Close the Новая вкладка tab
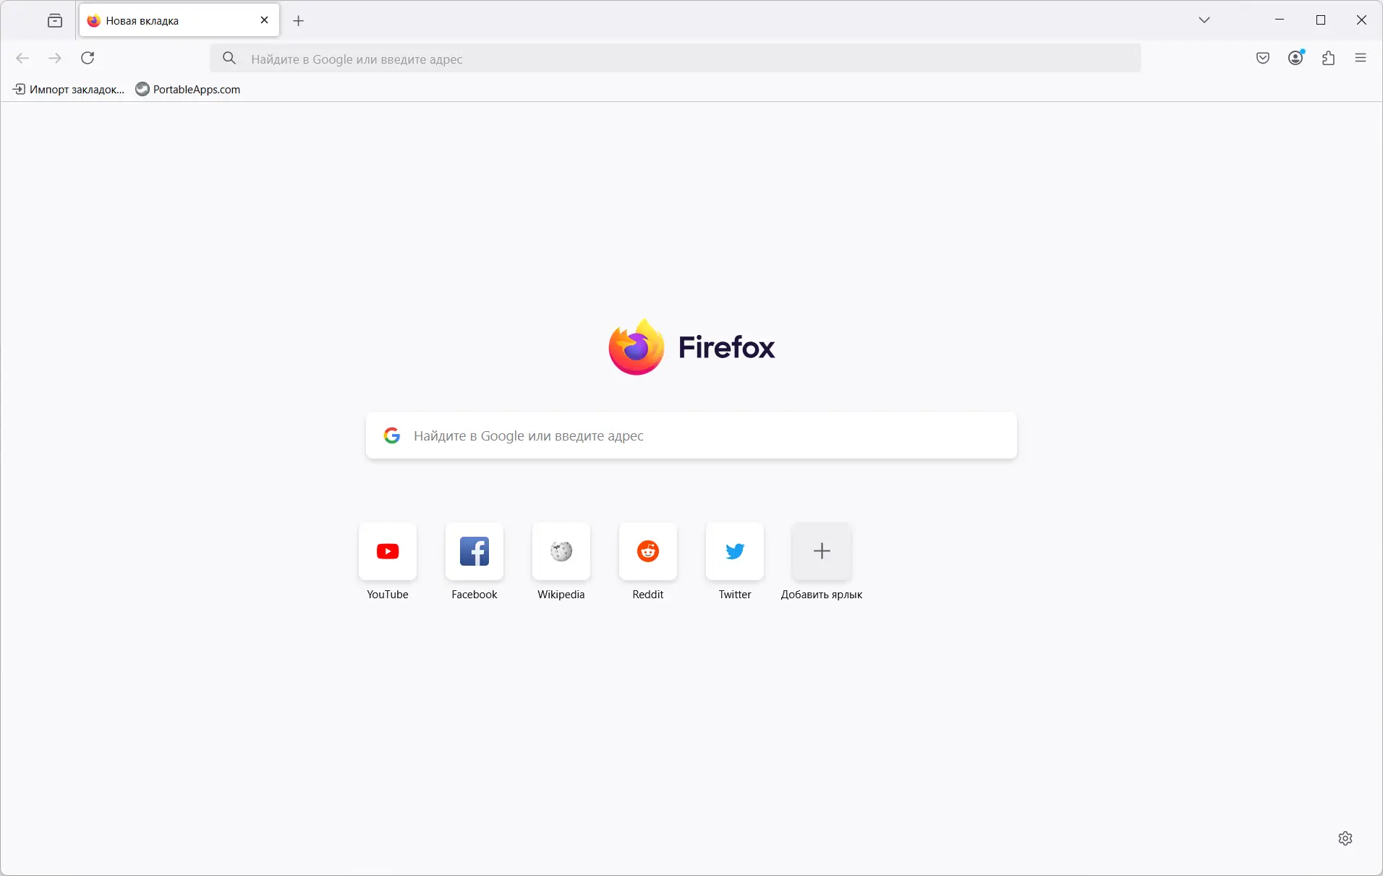The width and height of the screenshot is (1383, 876). coord(264,20)
